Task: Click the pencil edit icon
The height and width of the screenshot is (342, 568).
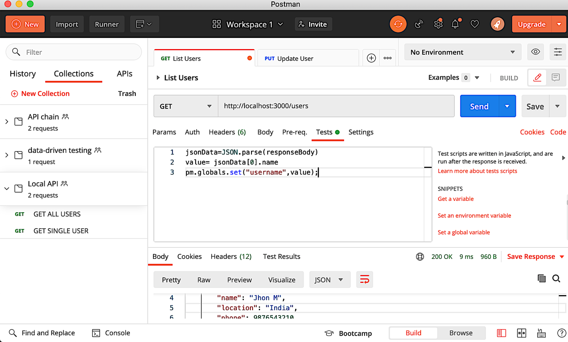Action: 537,78
